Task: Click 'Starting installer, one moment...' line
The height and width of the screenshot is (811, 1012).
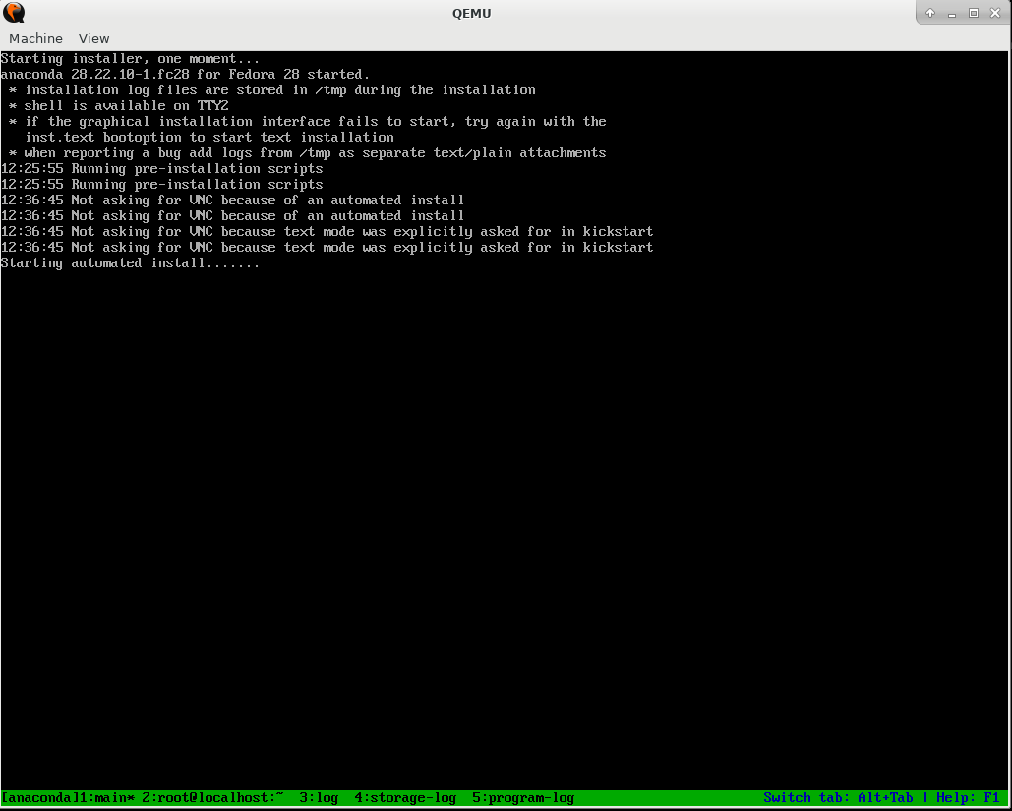Action: [x=131, y=59]
